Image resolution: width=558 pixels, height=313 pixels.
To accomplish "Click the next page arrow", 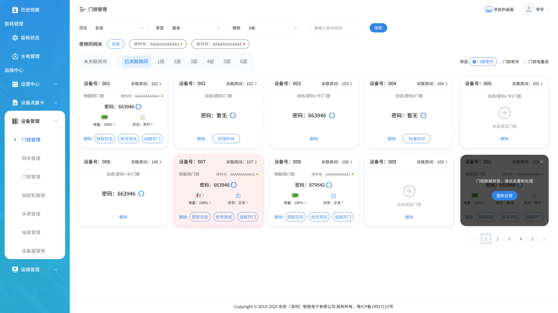I will coord(544,239).
